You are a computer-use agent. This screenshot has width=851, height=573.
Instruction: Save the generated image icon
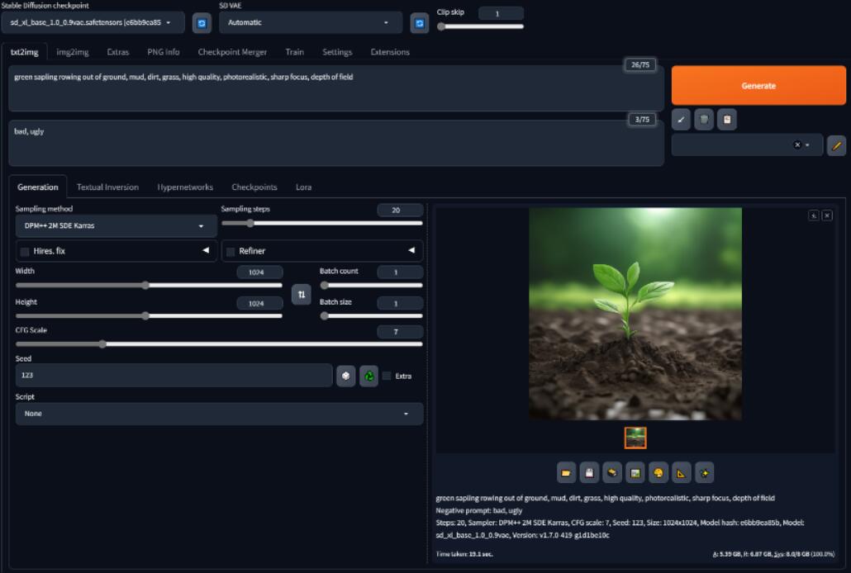(x=589, y=472)
